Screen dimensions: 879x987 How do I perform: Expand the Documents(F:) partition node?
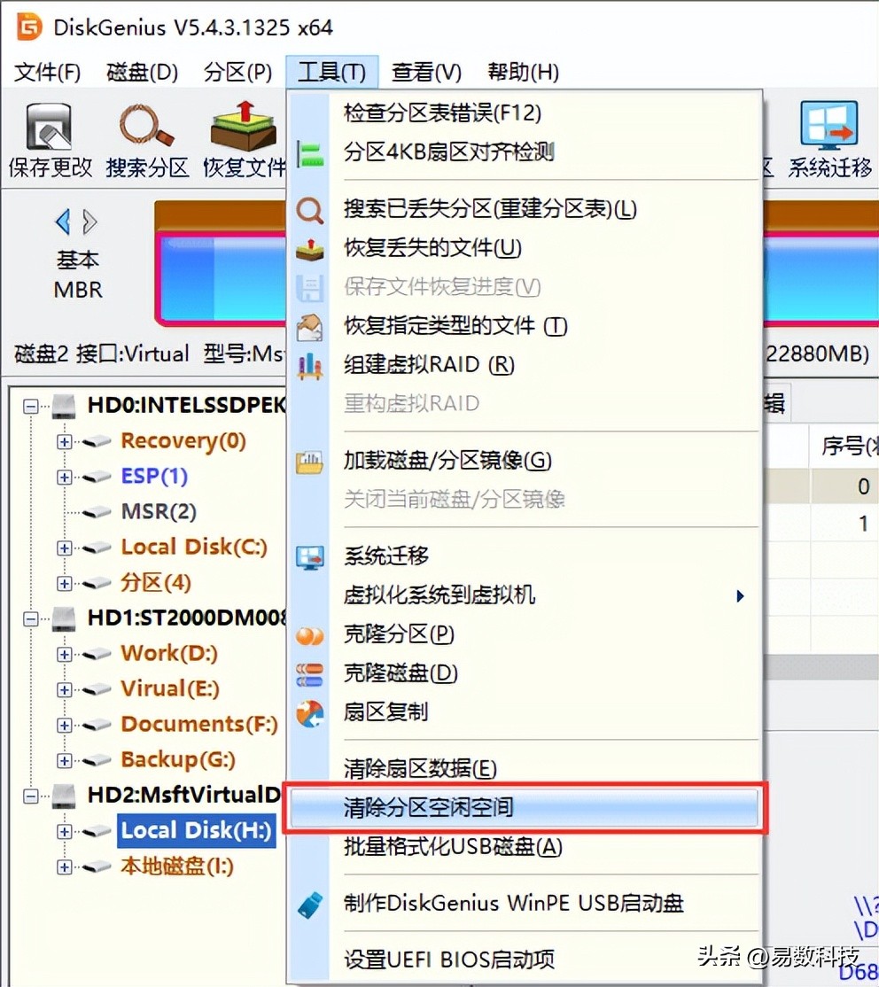(x=64, y=725)
